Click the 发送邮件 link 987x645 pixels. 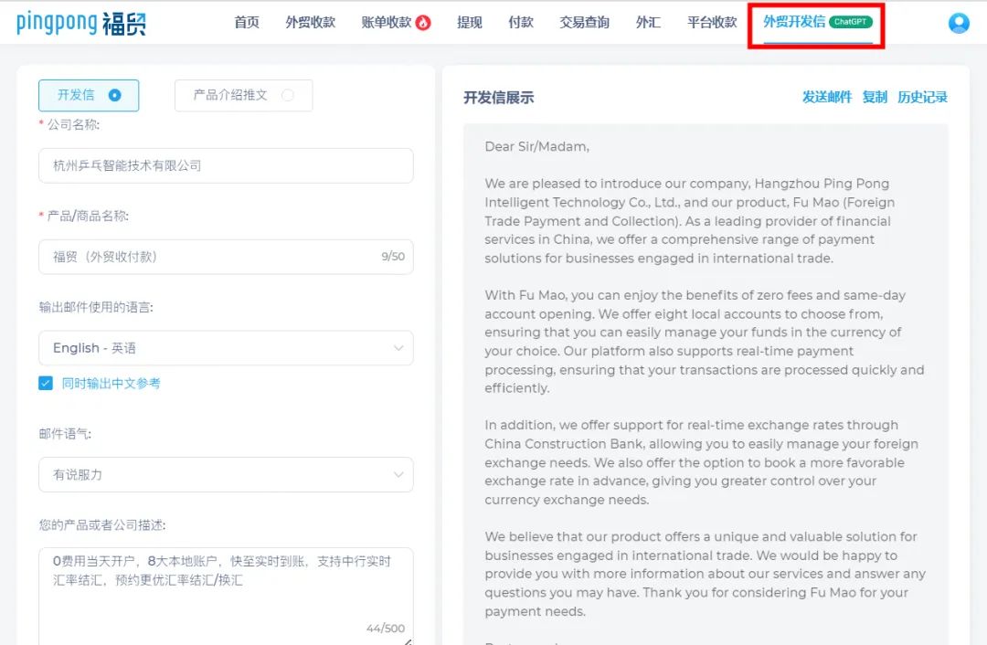pyautogui.click(x=826, y=97)
